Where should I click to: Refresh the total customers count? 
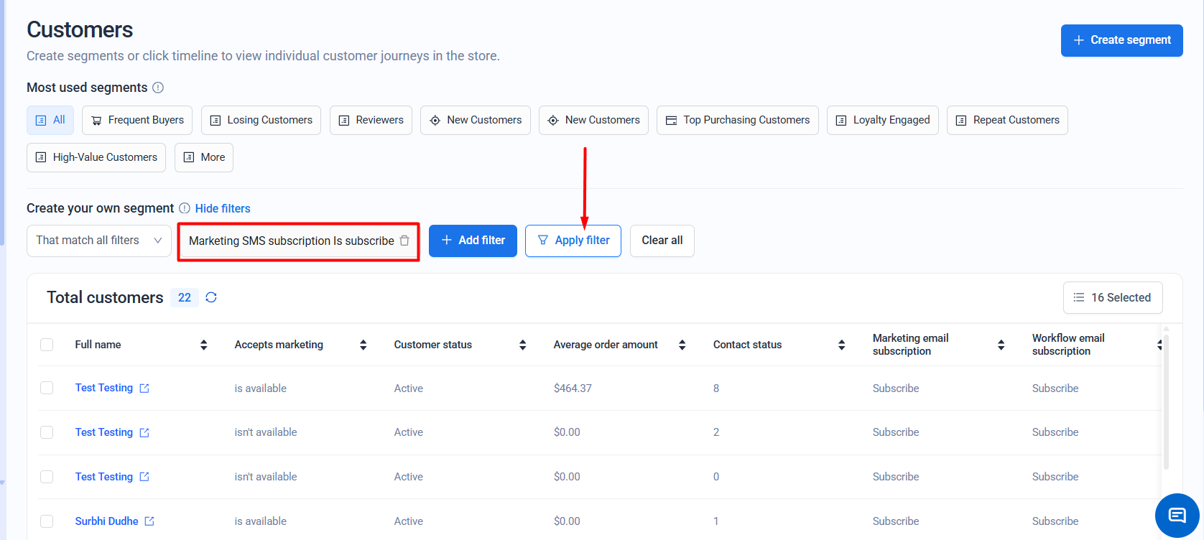coord(211,297)
